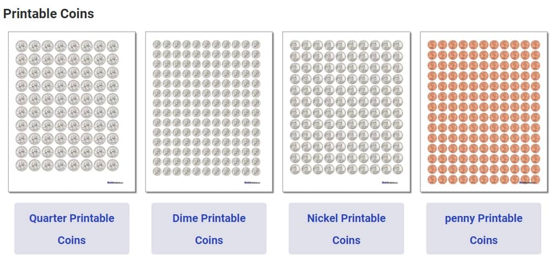Select the copper penny worksheet thumbnail
Screen dimensions: 559x260
coord(484,112)
